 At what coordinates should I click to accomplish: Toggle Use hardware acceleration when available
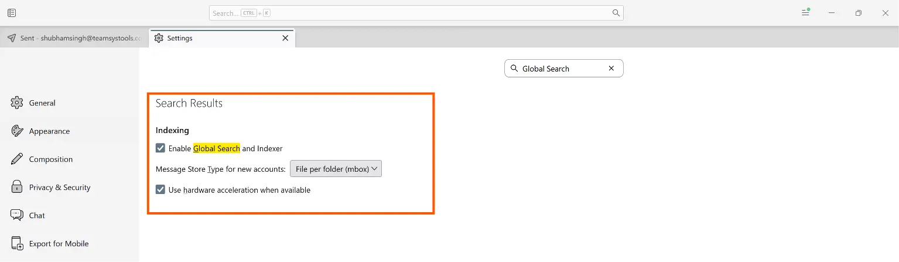160,190
